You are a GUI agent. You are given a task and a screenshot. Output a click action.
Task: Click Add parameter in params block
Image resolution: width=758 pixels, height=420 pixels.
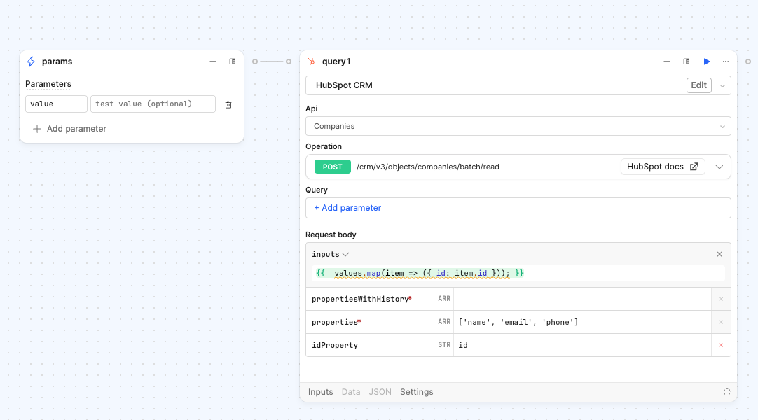pyautogui.click(x=70, y=129)
